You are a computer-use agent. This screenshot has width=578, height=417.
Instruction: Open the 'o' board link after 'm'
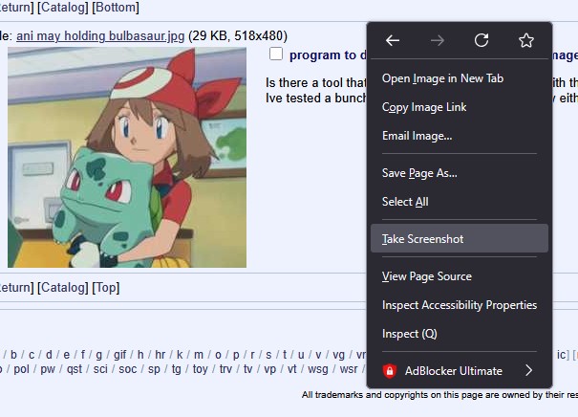tap(218, 355)
